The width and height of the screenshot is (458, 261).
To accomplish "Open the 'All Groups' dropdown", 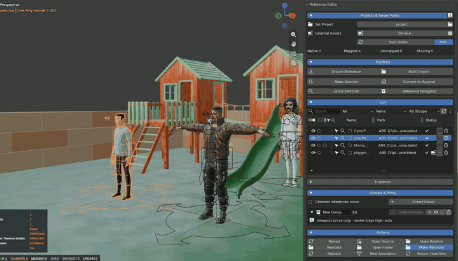I will [x=424, y=111].
